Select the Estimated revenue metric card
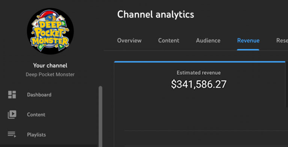The height and width of the screenshot is (147, 288). (x=199, y=84)
